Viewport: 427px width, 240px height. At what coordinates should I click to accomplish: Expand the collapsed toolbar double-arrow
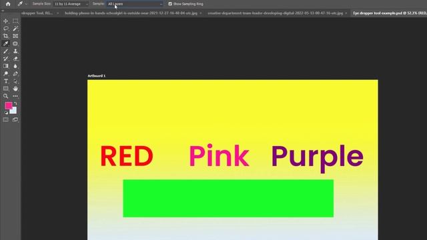tap(3, 11)
